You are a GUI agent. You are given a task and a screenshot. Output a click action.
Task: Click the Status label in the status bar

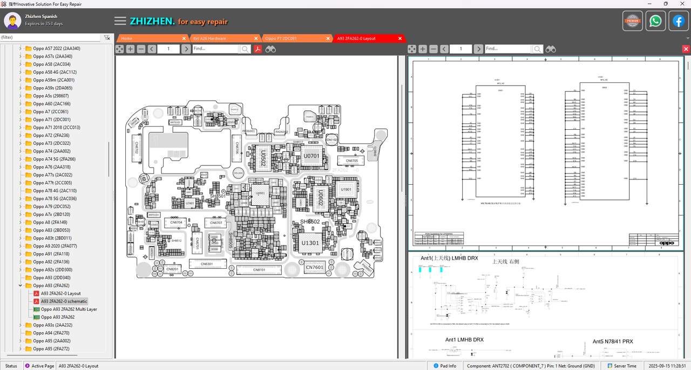[11, 366]
